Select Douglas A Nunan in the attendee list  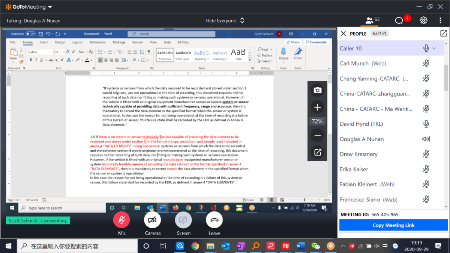[x=361, y=139]
